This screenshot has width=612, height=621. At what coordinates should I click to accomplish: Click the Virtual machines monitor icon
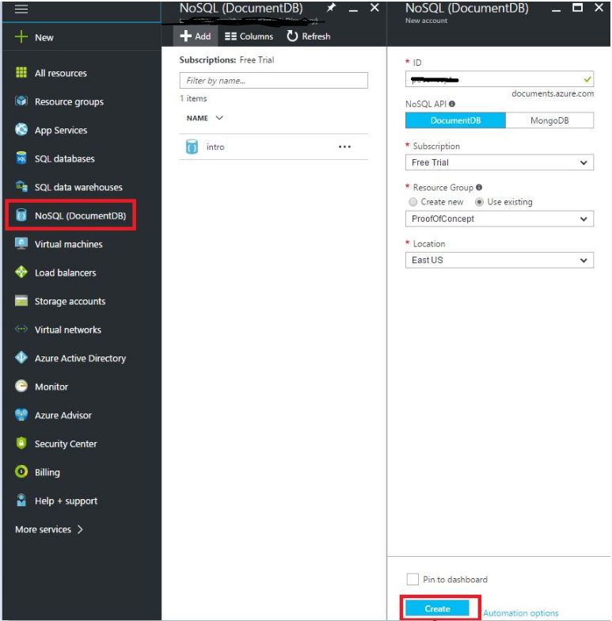click(x=21, y=244)
